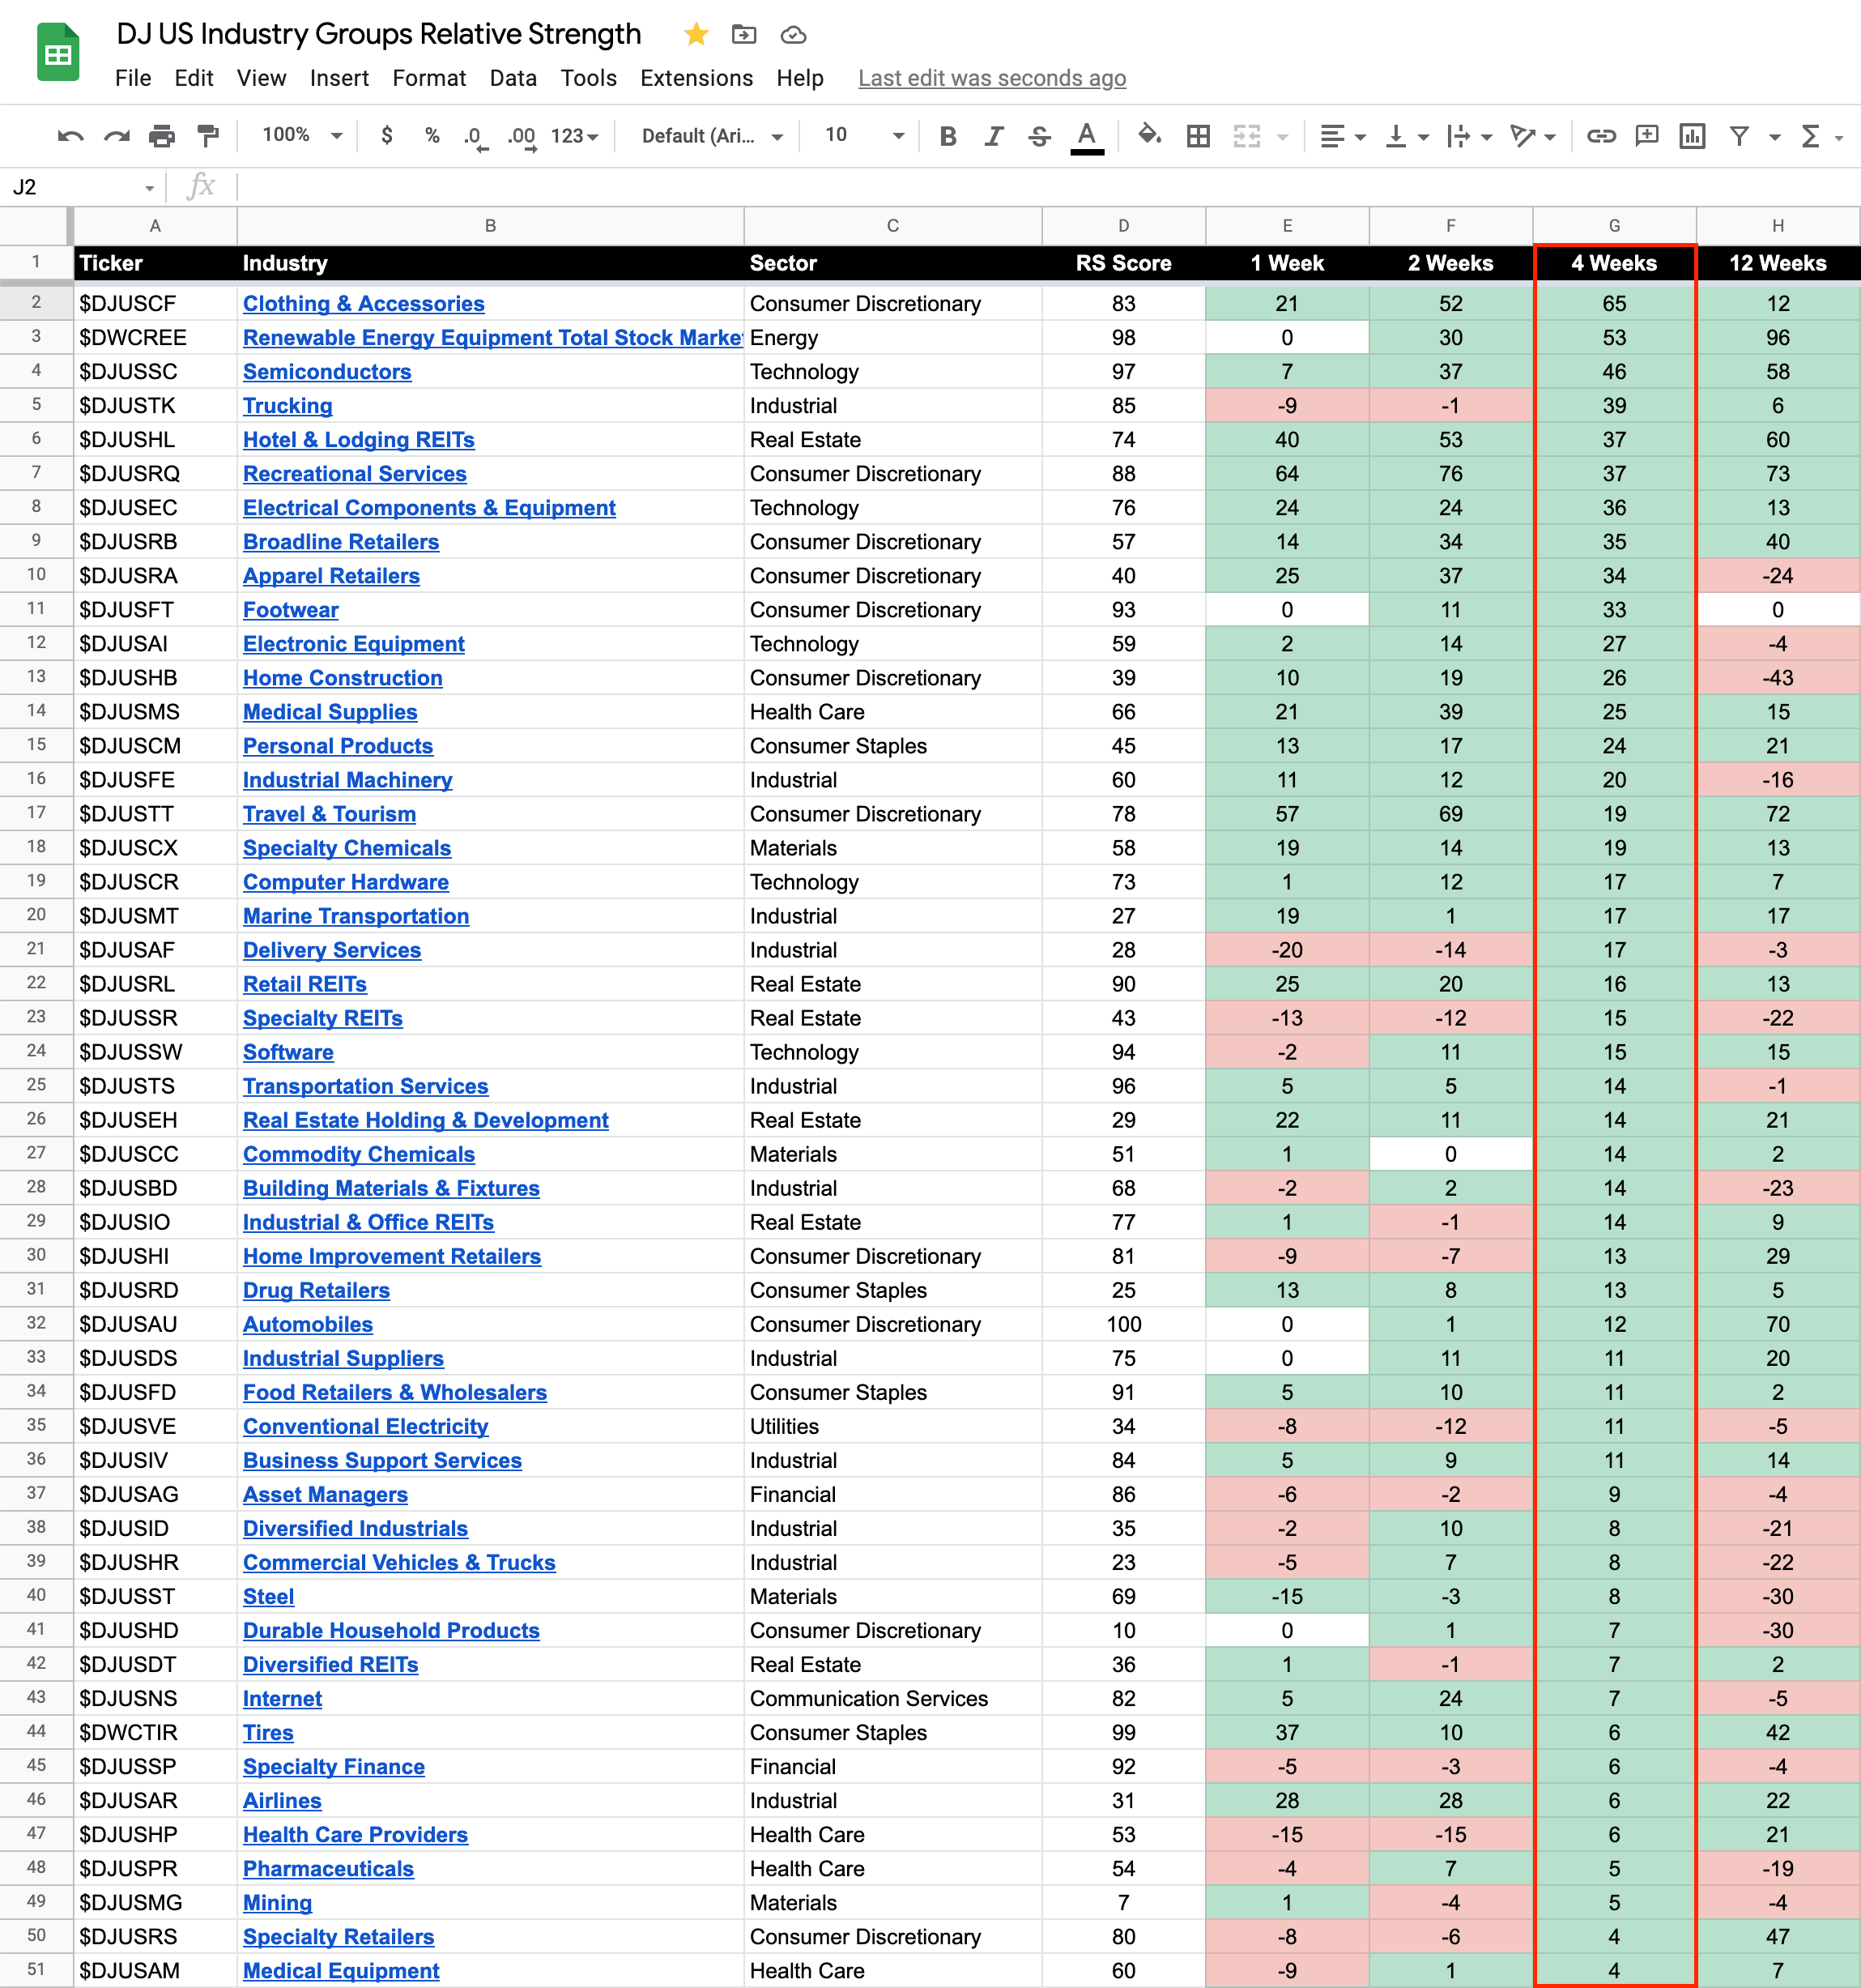
Task: Open 'Last edit was seconds ago' history
Action: pyautogui.click(x=991, y=78)
